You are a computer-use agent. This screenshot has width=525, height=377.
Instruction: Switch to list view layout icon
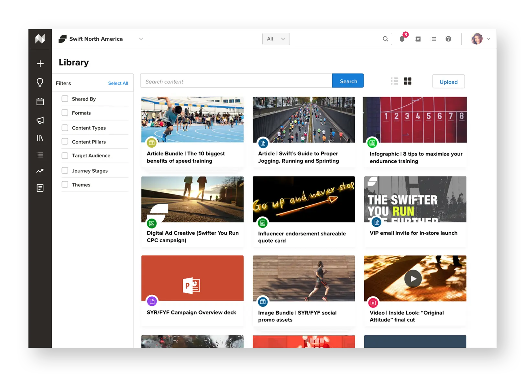point(394,81)
